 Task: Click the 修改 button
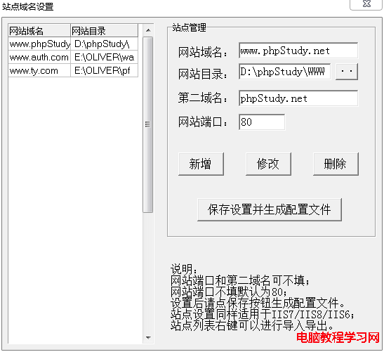[268, 164]
